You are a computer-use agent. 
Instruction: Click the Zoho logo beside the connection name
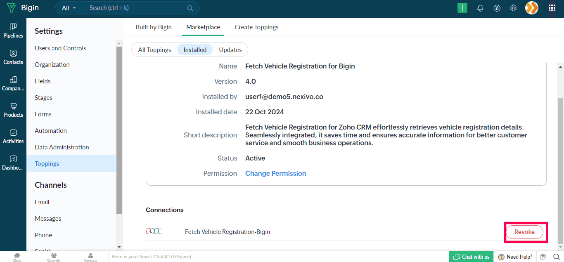pyautogui.click(x=154, y=231)
